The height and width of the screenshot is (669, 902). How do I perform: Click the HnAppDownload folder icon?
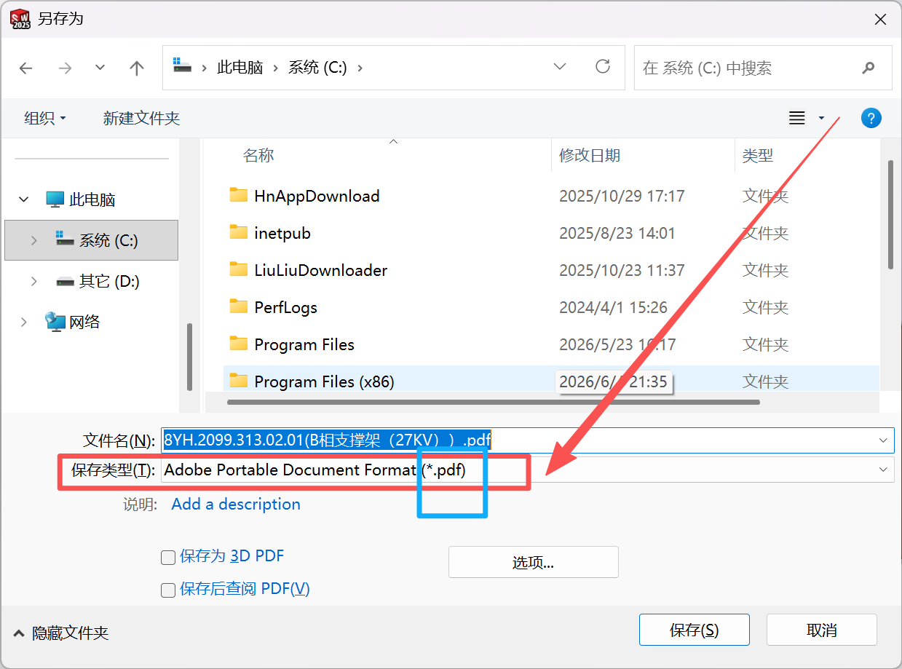pyautogui.click(x=238, y=195)
